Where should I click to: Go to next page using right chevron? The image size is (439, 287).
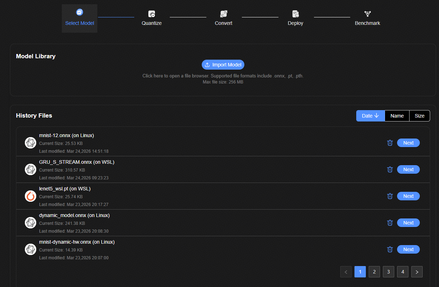tap(417, 272)
